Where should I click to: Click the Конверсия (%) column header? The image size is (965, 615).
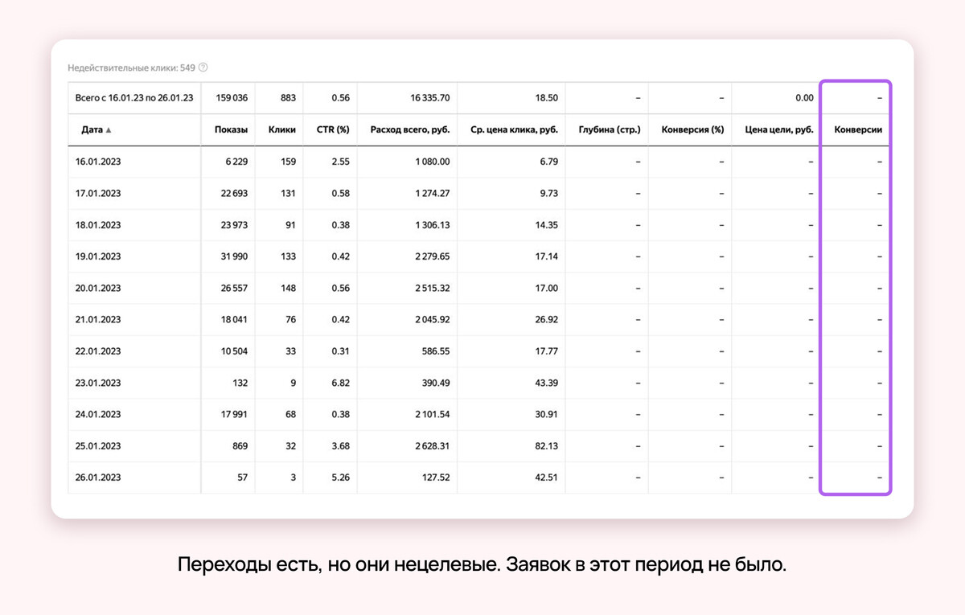click(x=692, y=129)
